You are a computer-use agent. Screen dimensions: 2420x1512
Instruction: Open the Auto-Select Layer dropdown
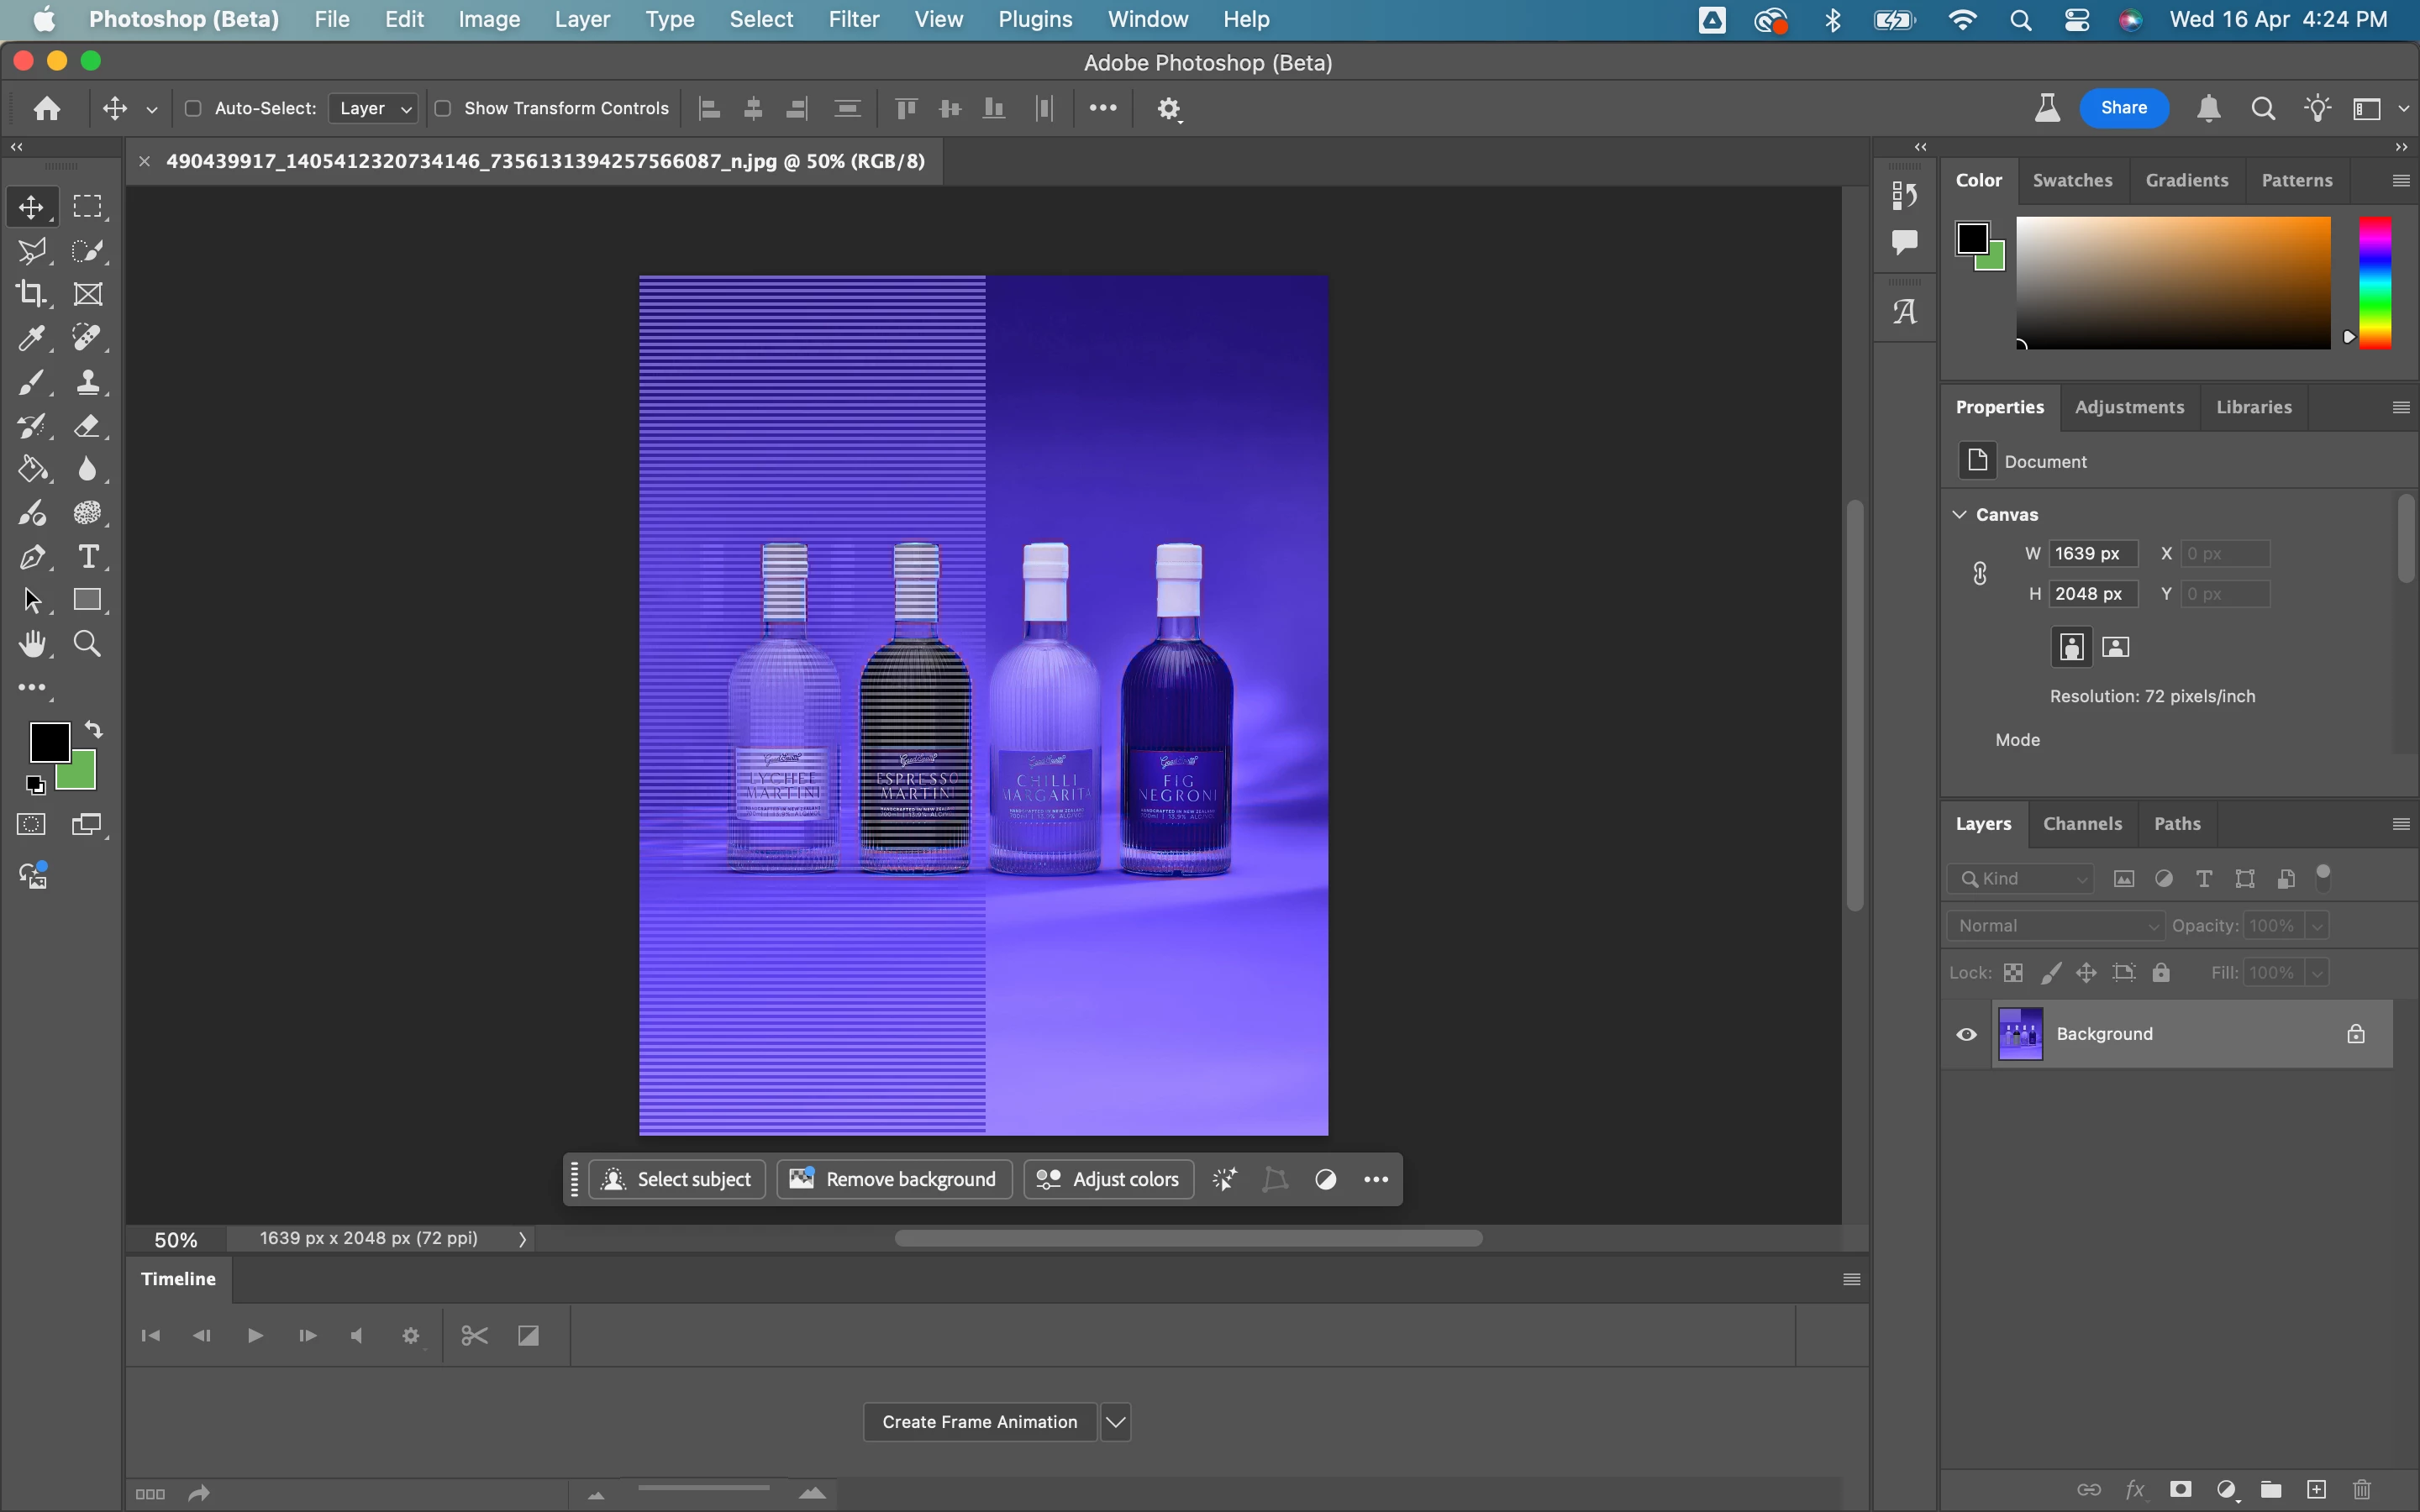click(374, 108)
